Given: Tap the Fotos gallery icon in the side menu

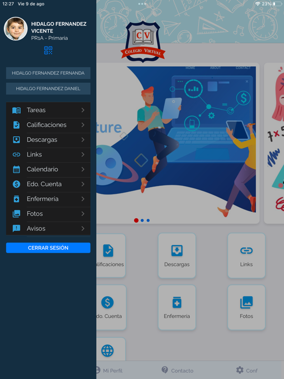Looking at the screenshot, I should click(x=16, y=214).
